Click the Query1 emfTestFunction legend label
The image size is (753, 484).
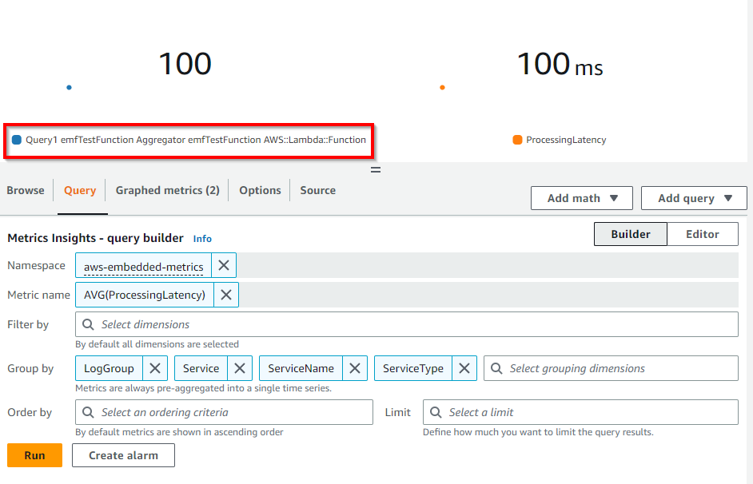click(x=196, y=140)
